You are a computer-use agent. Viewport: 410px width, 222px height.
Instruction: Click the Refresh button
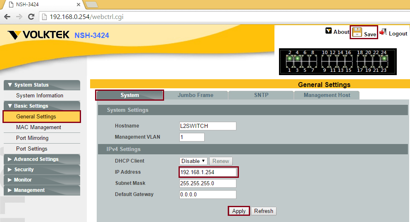(x=264, y=211)
